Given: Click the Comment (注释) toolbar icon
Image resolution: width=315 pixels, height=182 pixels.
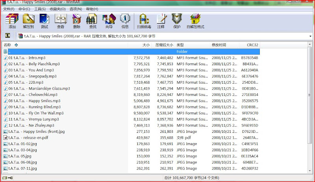Looking at the screenshot, I should point(161,21).
